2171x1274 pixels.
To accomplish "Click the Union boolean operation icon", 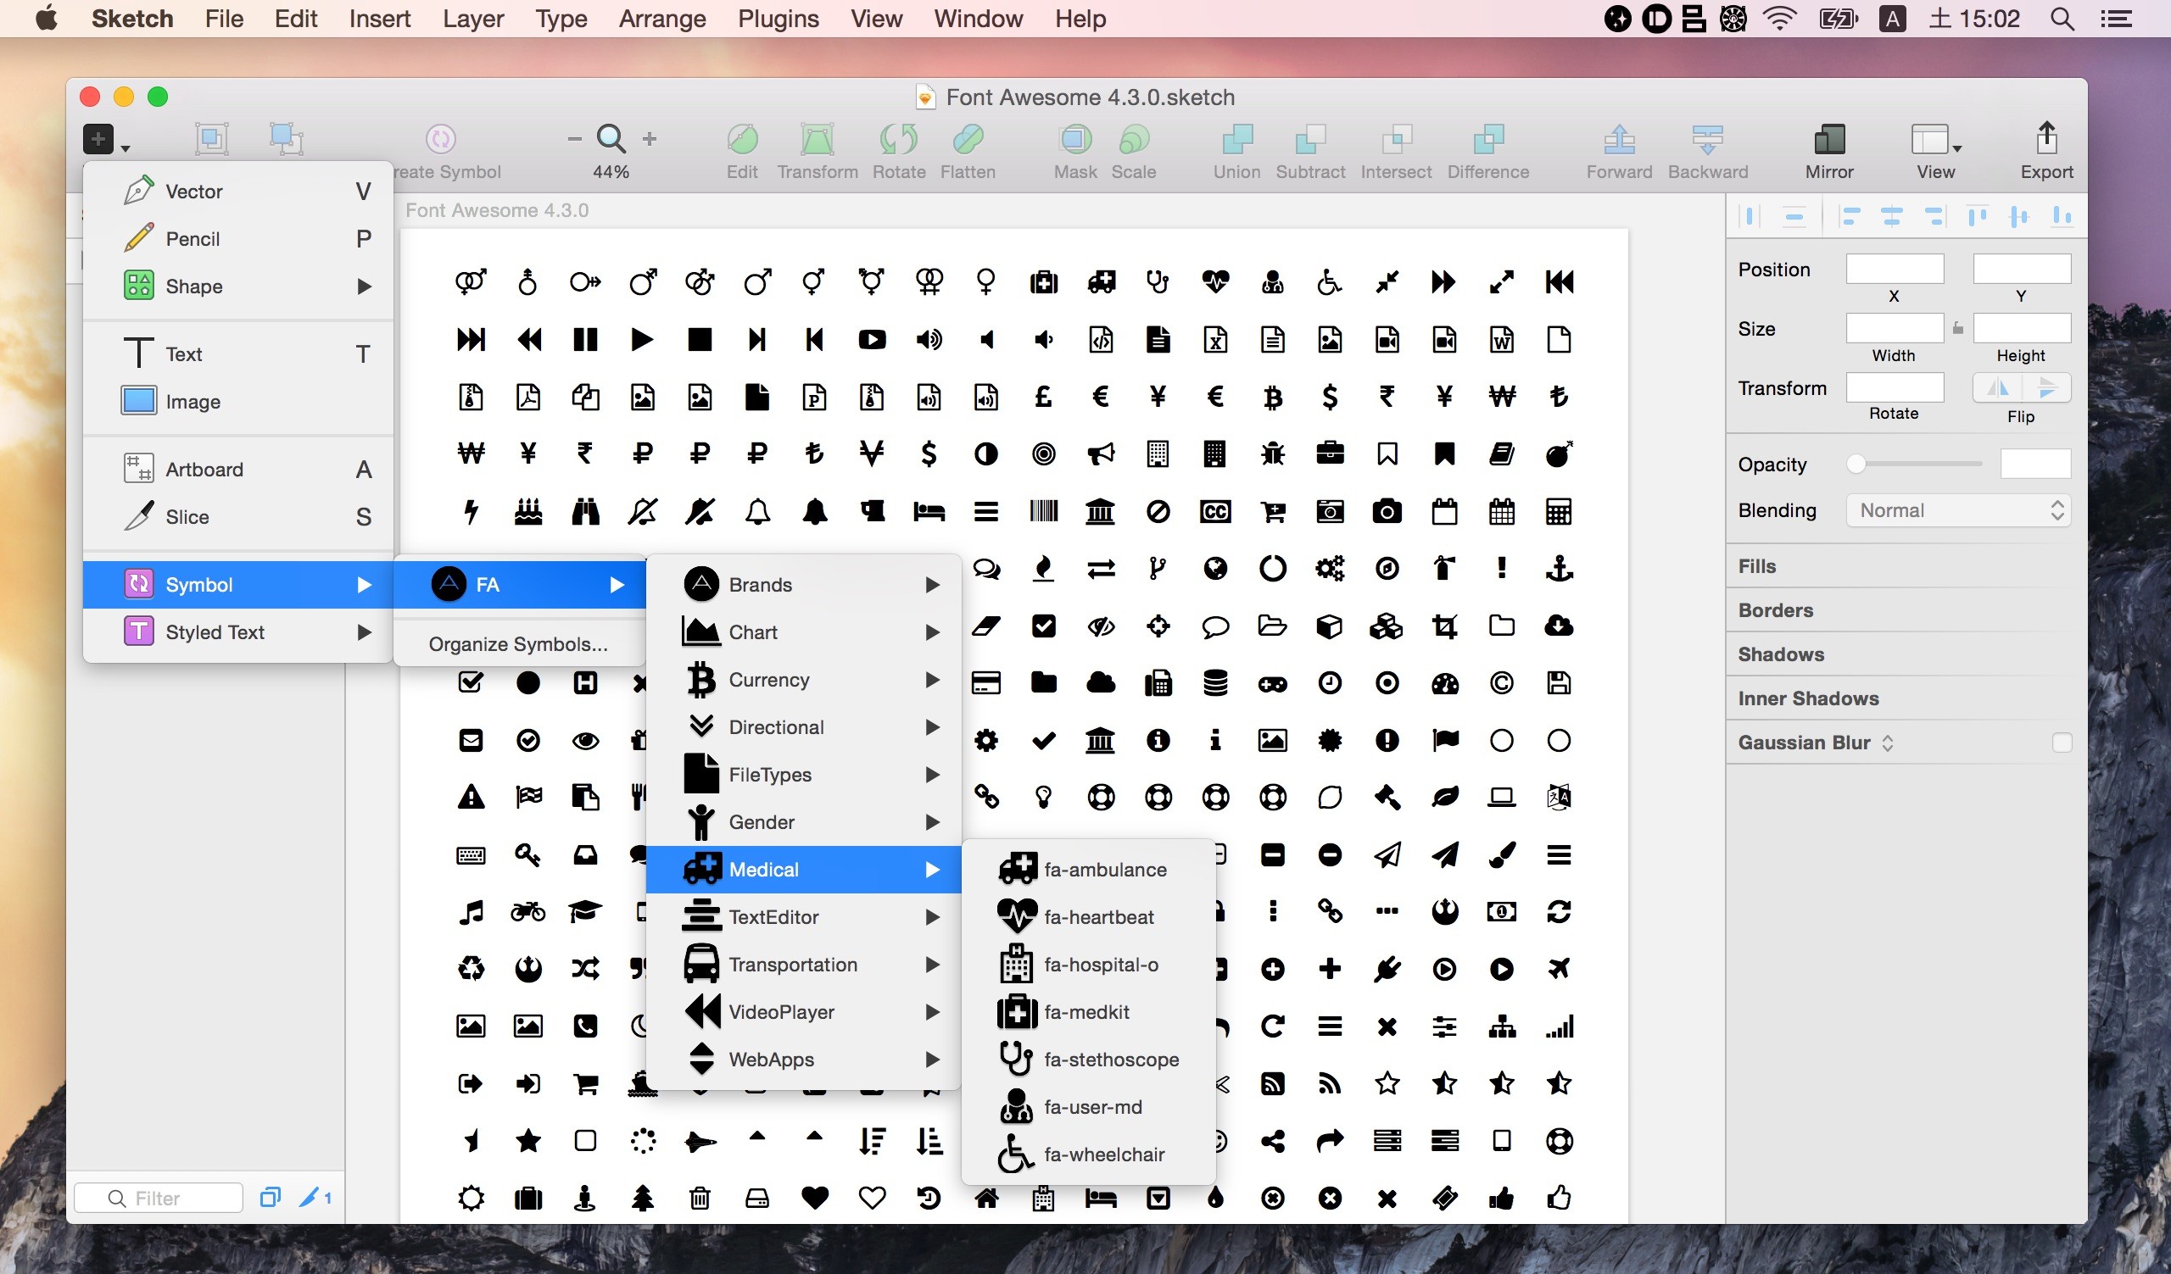I will click(1237, 139).
